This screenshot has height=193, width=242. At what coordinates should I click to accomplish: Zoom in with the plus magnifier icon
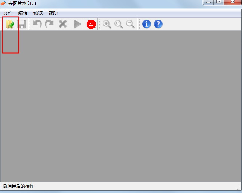107,24
